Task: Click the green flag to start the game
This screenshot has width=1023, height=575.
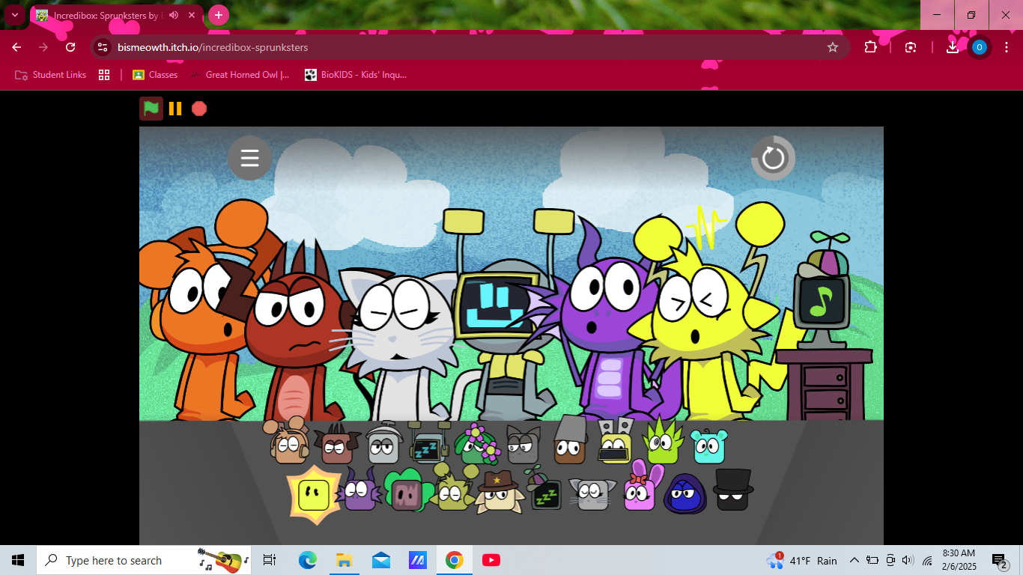Action: tap(151, 109)
